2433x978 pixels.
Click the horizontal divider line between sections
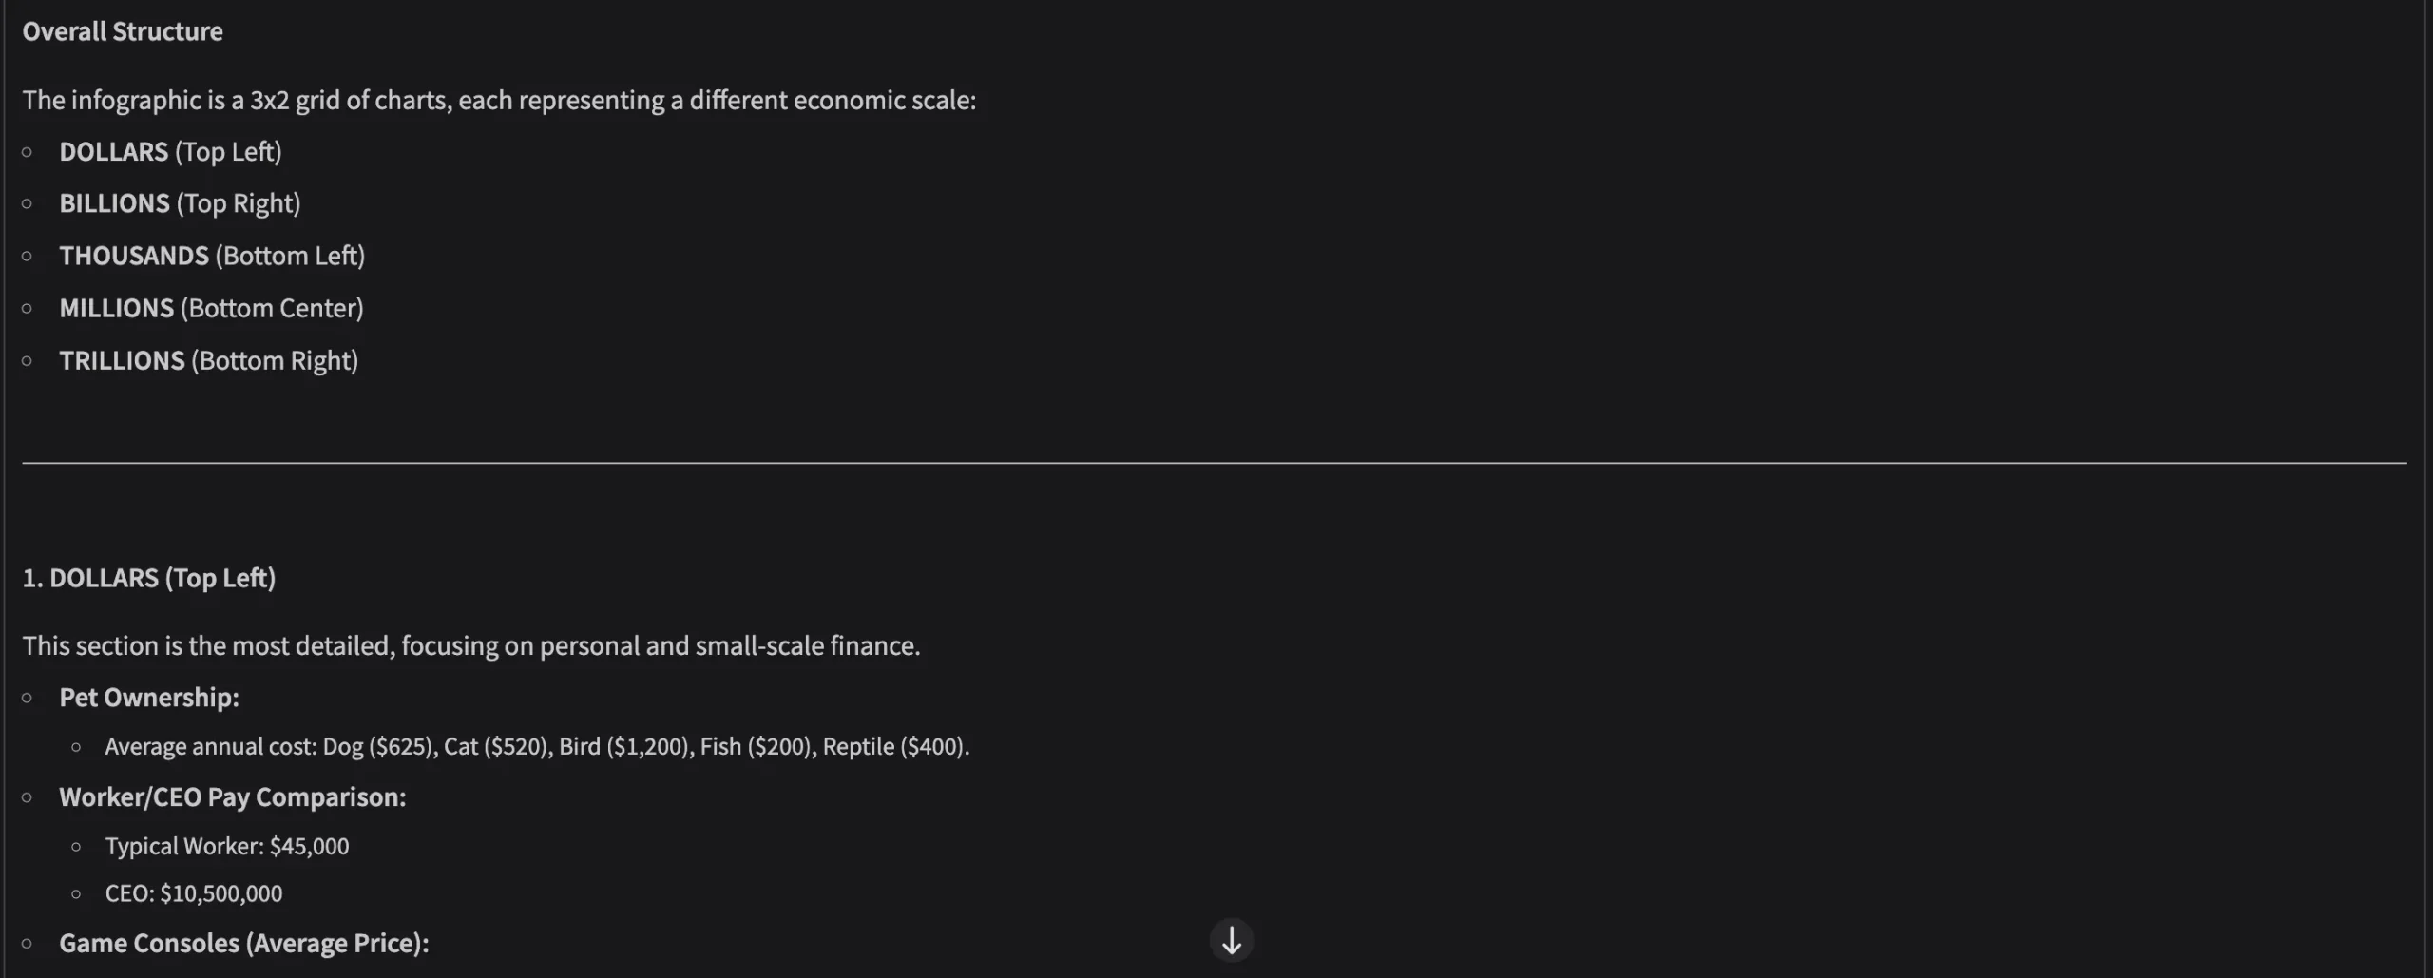[x=1214, y=463]
